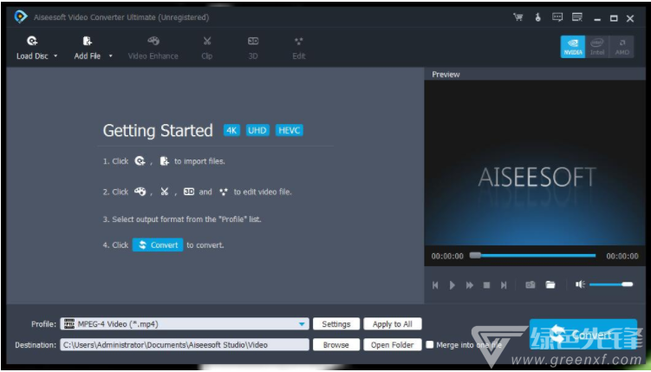Click the Destination path input field

point(184,344)
